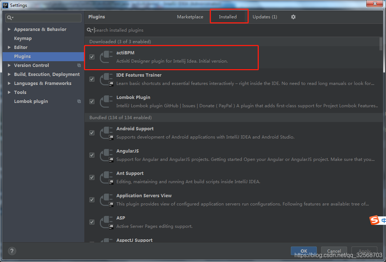Disable the actiBPM plugin checkbox
The width and height of the screenshot is (386, 262).
click(x=92, y=57)
